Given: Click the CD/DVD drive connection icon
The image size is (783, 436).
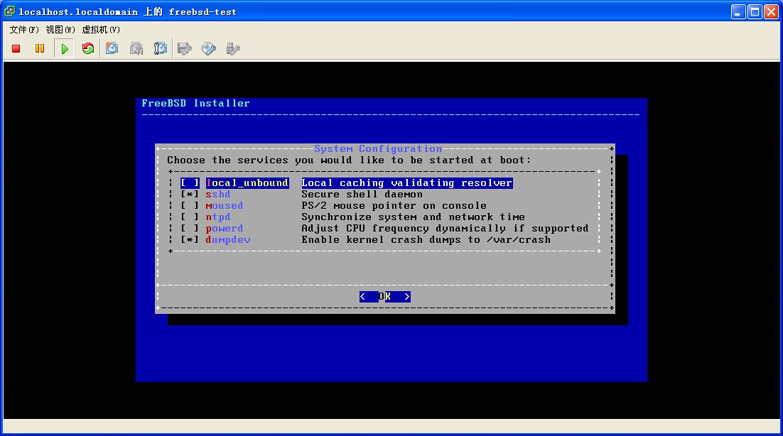Looking at the screenshot, I should tap(209, 48).
